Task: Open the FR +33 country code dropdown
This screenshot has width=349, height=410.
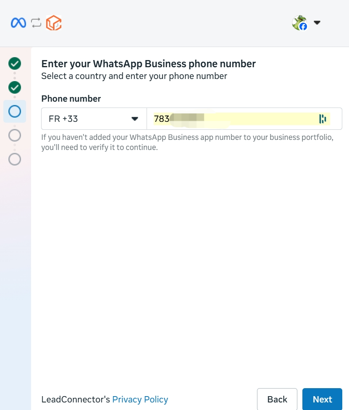Action: click(94, 119)
